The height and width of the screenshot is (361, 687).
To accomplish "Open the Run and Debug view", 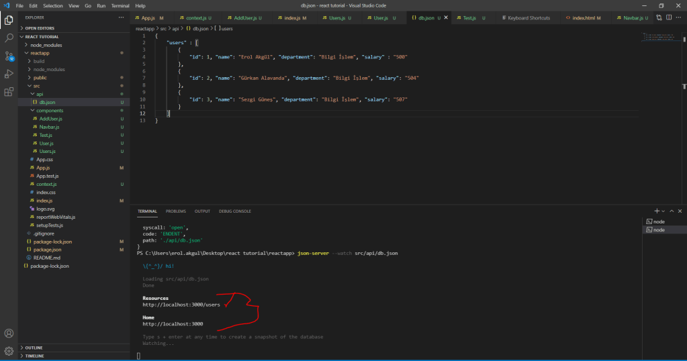I will pyautogui.click(x=9, y=74).
